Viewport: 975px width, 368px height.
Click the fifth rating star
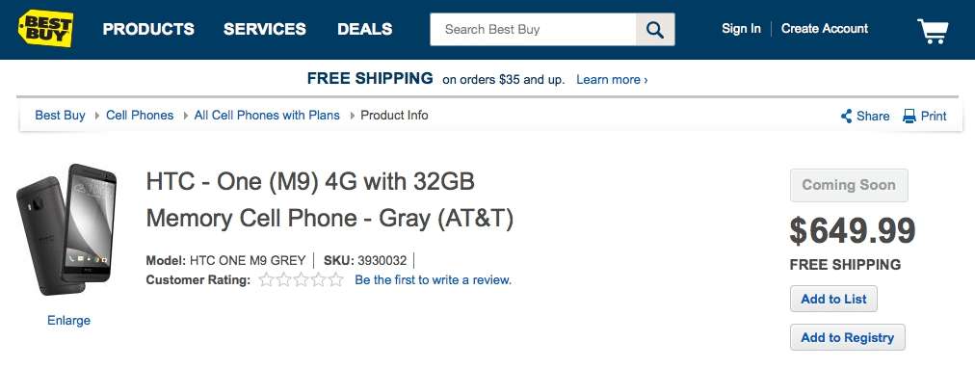336,279
